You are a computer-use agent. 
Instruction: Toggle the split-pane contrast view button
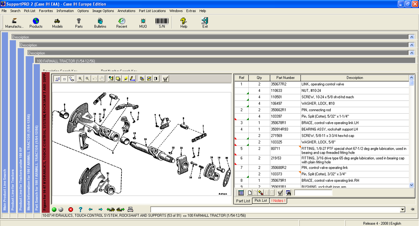point(156,79)
